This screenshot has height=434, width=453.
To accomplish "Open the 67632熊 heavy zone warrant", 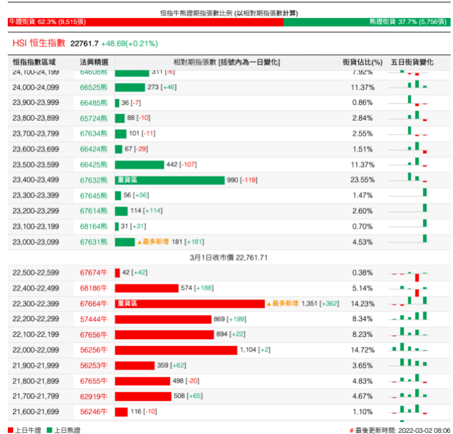I will point(94,180).
